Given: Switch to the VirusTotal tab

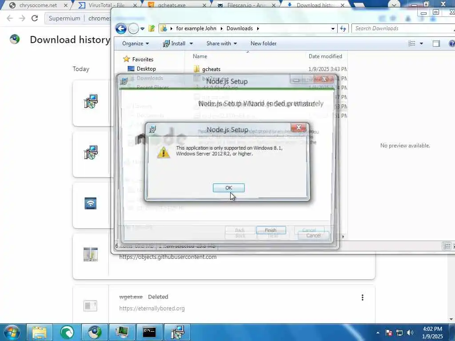Looking at the screenshot, I should click(106, 5).
